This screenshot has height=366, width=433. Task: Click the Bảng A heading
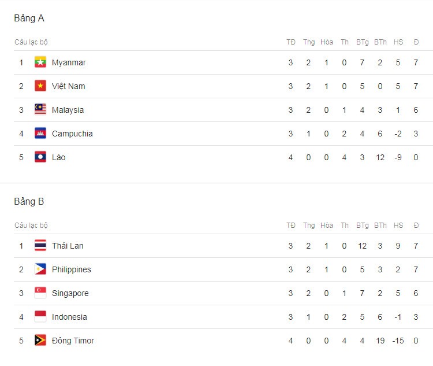click(x=29, y=19)
